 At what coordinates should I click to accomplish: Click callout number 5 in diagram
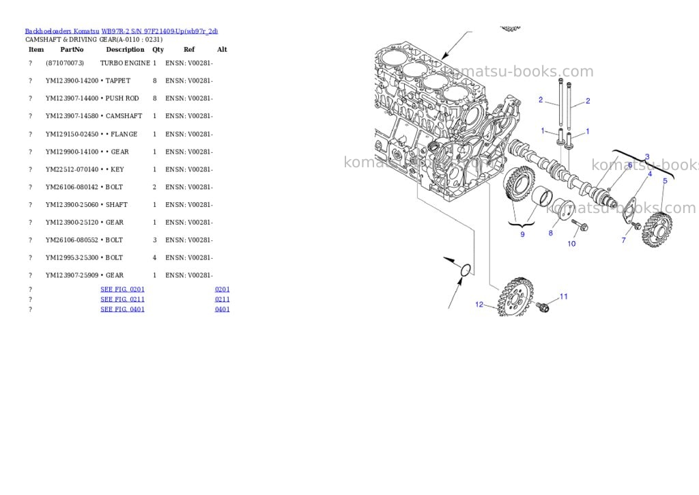665,181
